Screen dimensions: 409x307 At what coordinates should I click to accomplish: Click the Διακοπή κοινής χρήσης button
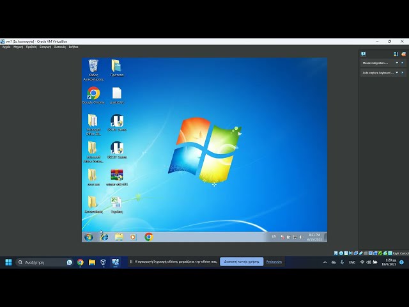point(242,262)
